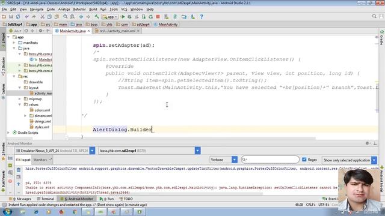Click the sdl2exp4 breadcrumb
The image size is (385, 216).
(x=141, y=25)
